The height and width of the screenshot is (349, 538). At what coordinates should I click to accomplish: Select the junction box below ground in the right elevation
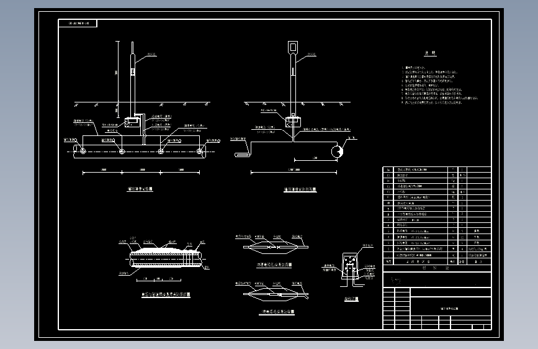(x=293, y=122)
